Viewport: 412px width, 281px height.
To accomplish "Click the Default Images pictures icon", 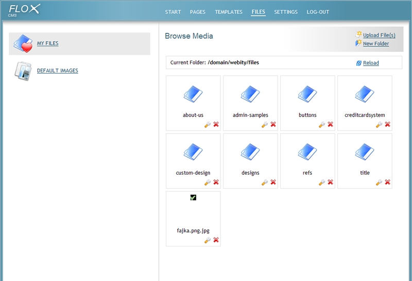I will pos(23,71).
